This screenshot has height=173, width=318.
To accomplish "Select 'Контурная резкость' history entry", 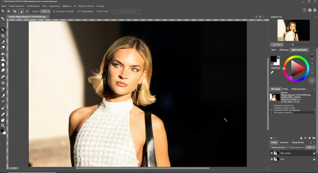I will [x=283, y=113].
